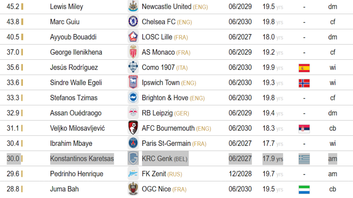Open Marc Guiu's player link

pyautogui.click(x=65, y=22)
